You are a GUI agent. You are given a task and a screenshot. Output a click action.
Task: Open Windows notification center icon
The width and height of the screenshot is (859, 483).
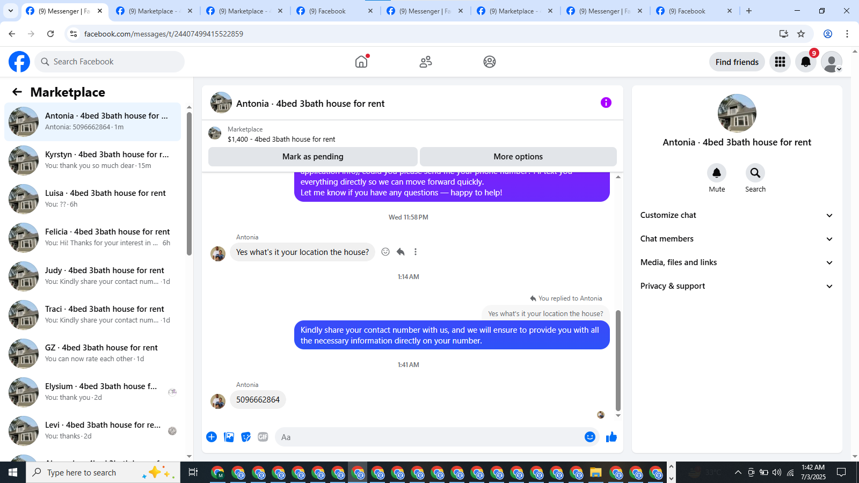841,472
